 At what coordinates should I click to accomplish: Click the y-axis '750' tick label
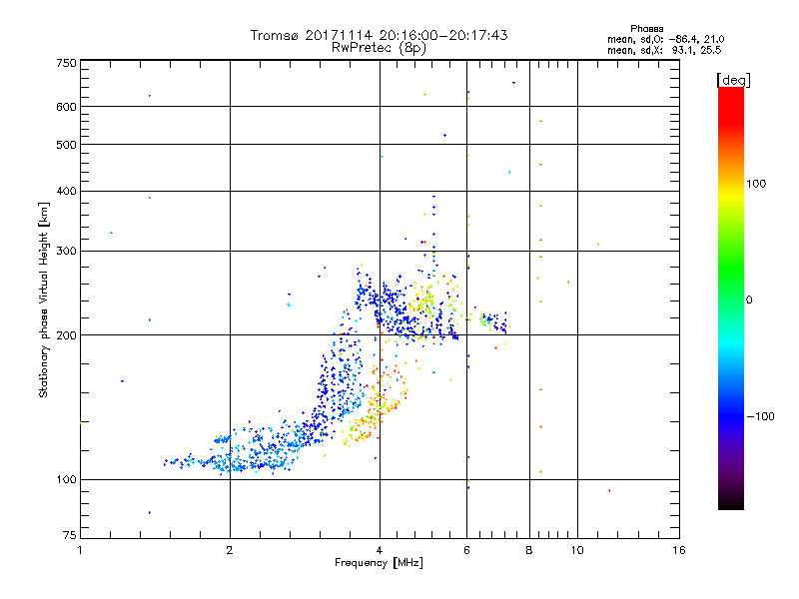pos(66,63)
